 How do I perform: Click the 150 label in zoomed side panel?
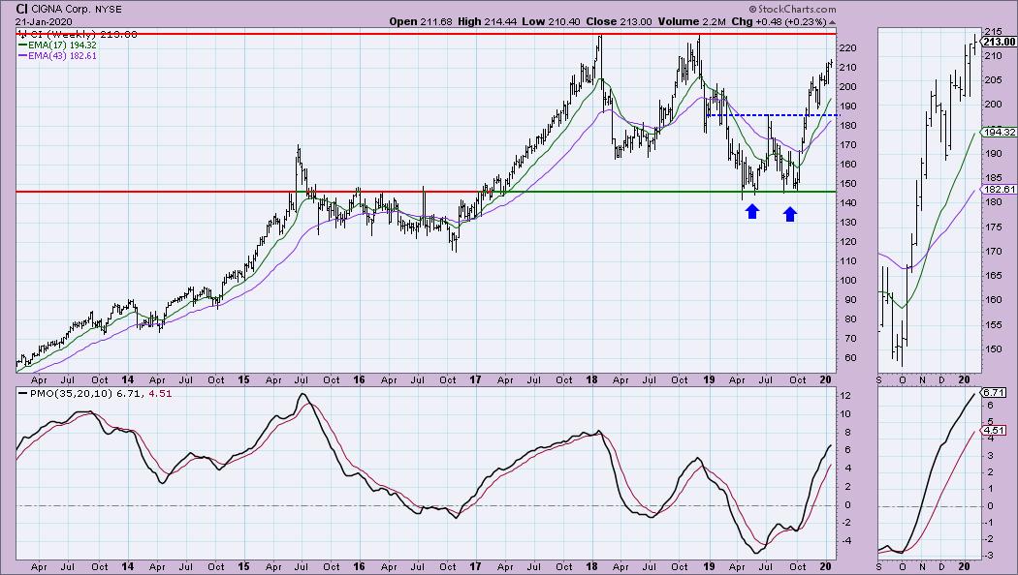tap(993, 348)
